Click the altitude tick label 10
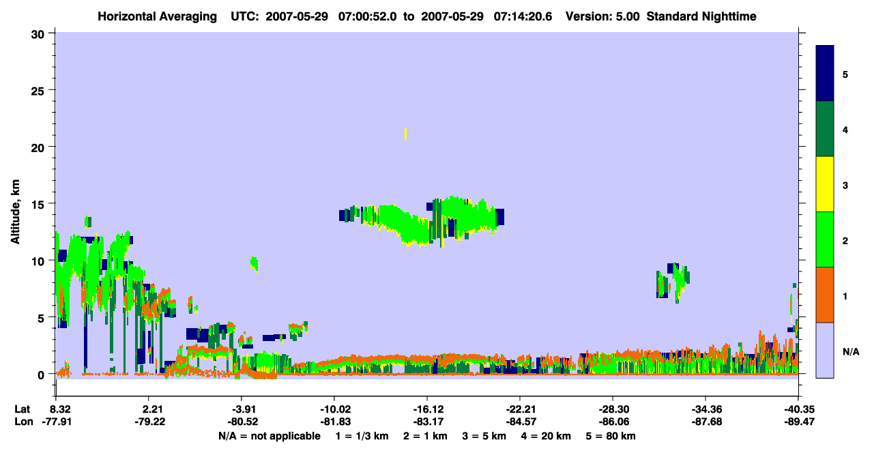 coord(40,261)
